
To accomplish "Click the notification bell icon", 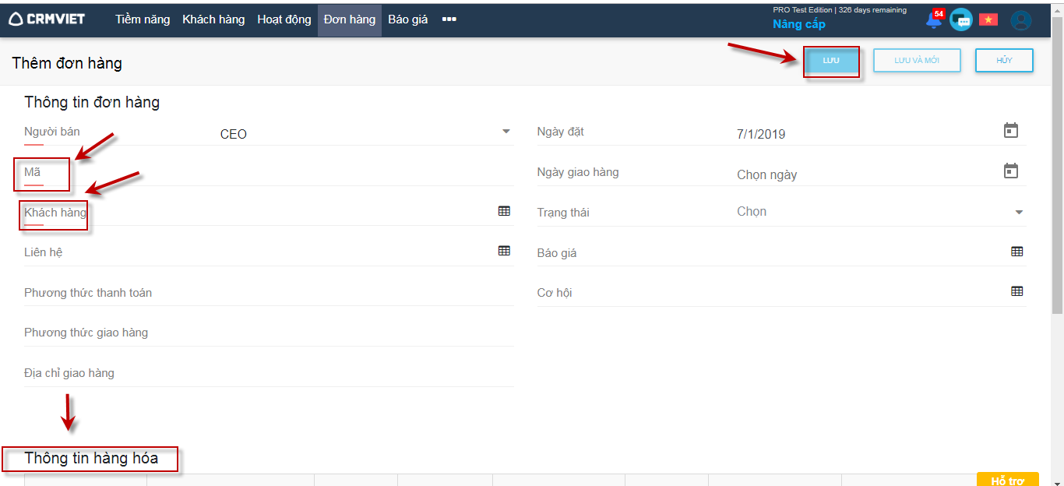I will click(x=933, y=20).
